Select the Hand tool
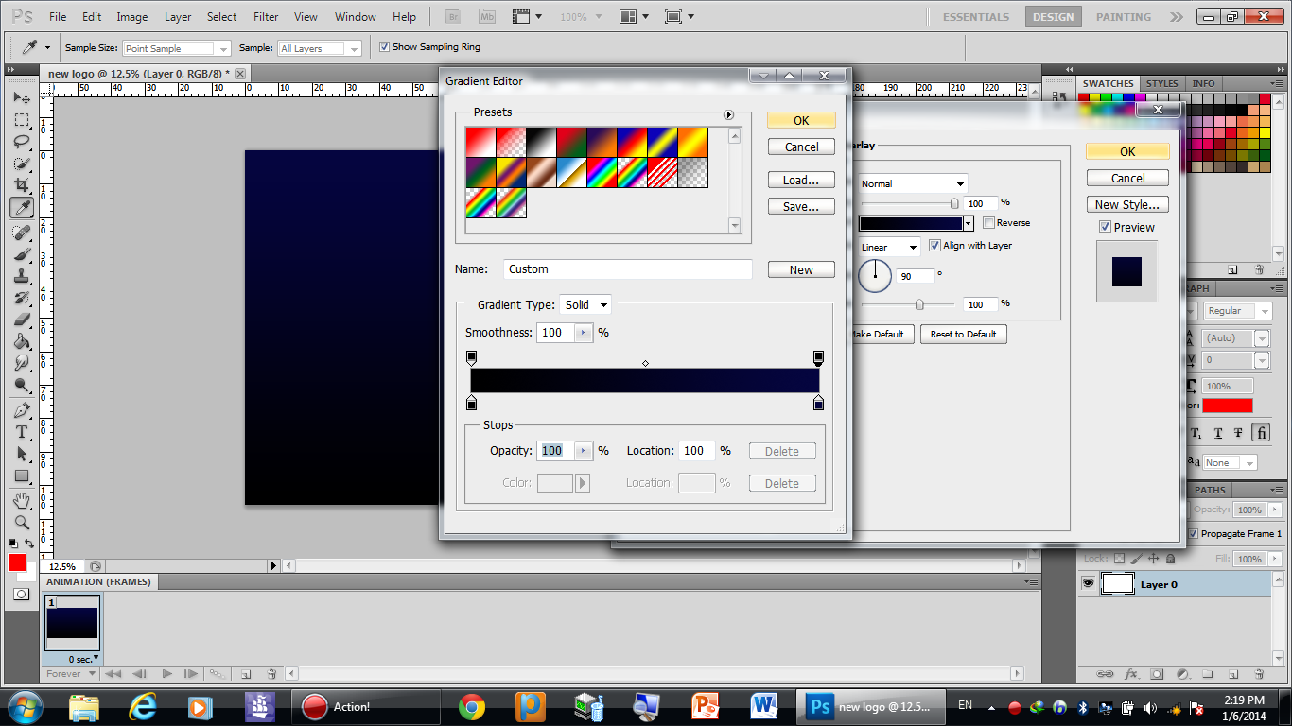Viewport: 1292px width, 726px height. pos(22,500)
